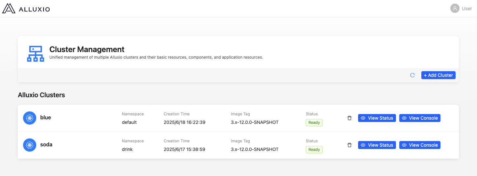Click the soda cluster image tag value
This screenshot has width=477, height=176.
click(x=255, y=149)
